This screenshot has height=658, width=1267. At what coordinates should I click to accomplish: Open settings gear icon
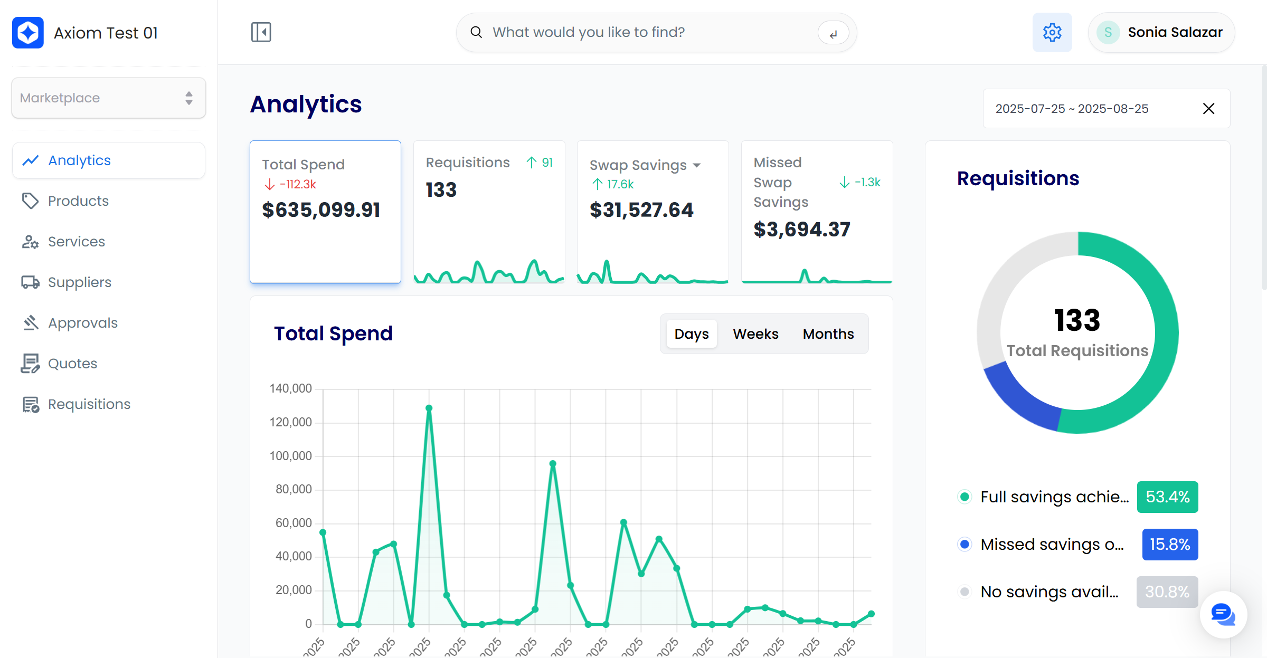tap(1052, 32)
